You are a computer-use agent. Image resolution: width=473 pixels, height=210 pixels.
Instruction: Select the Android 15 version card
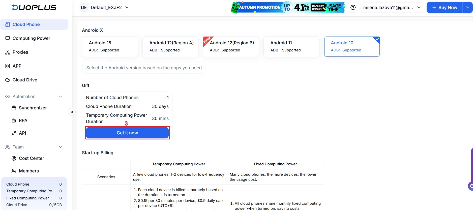(x=110, y=46)
